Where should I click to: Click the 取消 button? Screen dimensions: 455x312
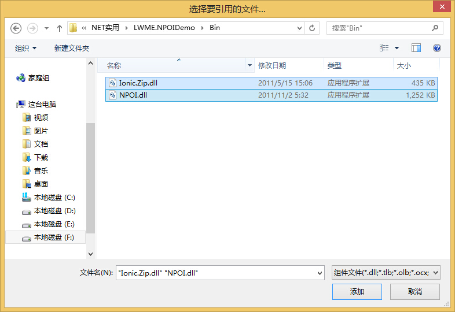pos(415,292)
